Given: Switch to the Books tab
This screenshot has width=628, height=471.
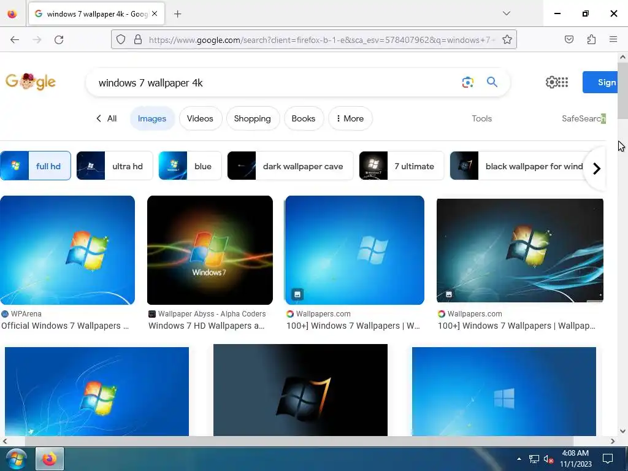Looking at the screenshot, I should 303,118.
